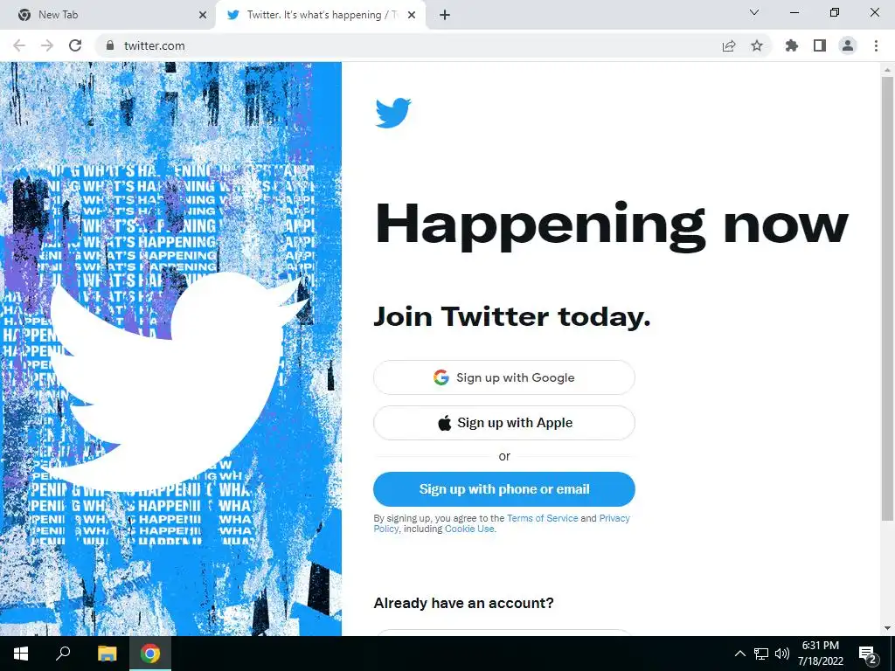Screen dimensions: 895x671
Task: Bookmark this page with the star icon
Action: [757, 45]
